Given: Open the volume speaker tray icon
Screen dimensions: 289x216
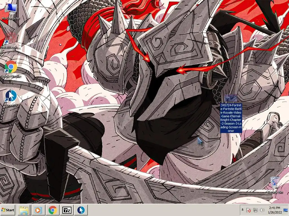Looking at the screenshot, I should 262,210.
